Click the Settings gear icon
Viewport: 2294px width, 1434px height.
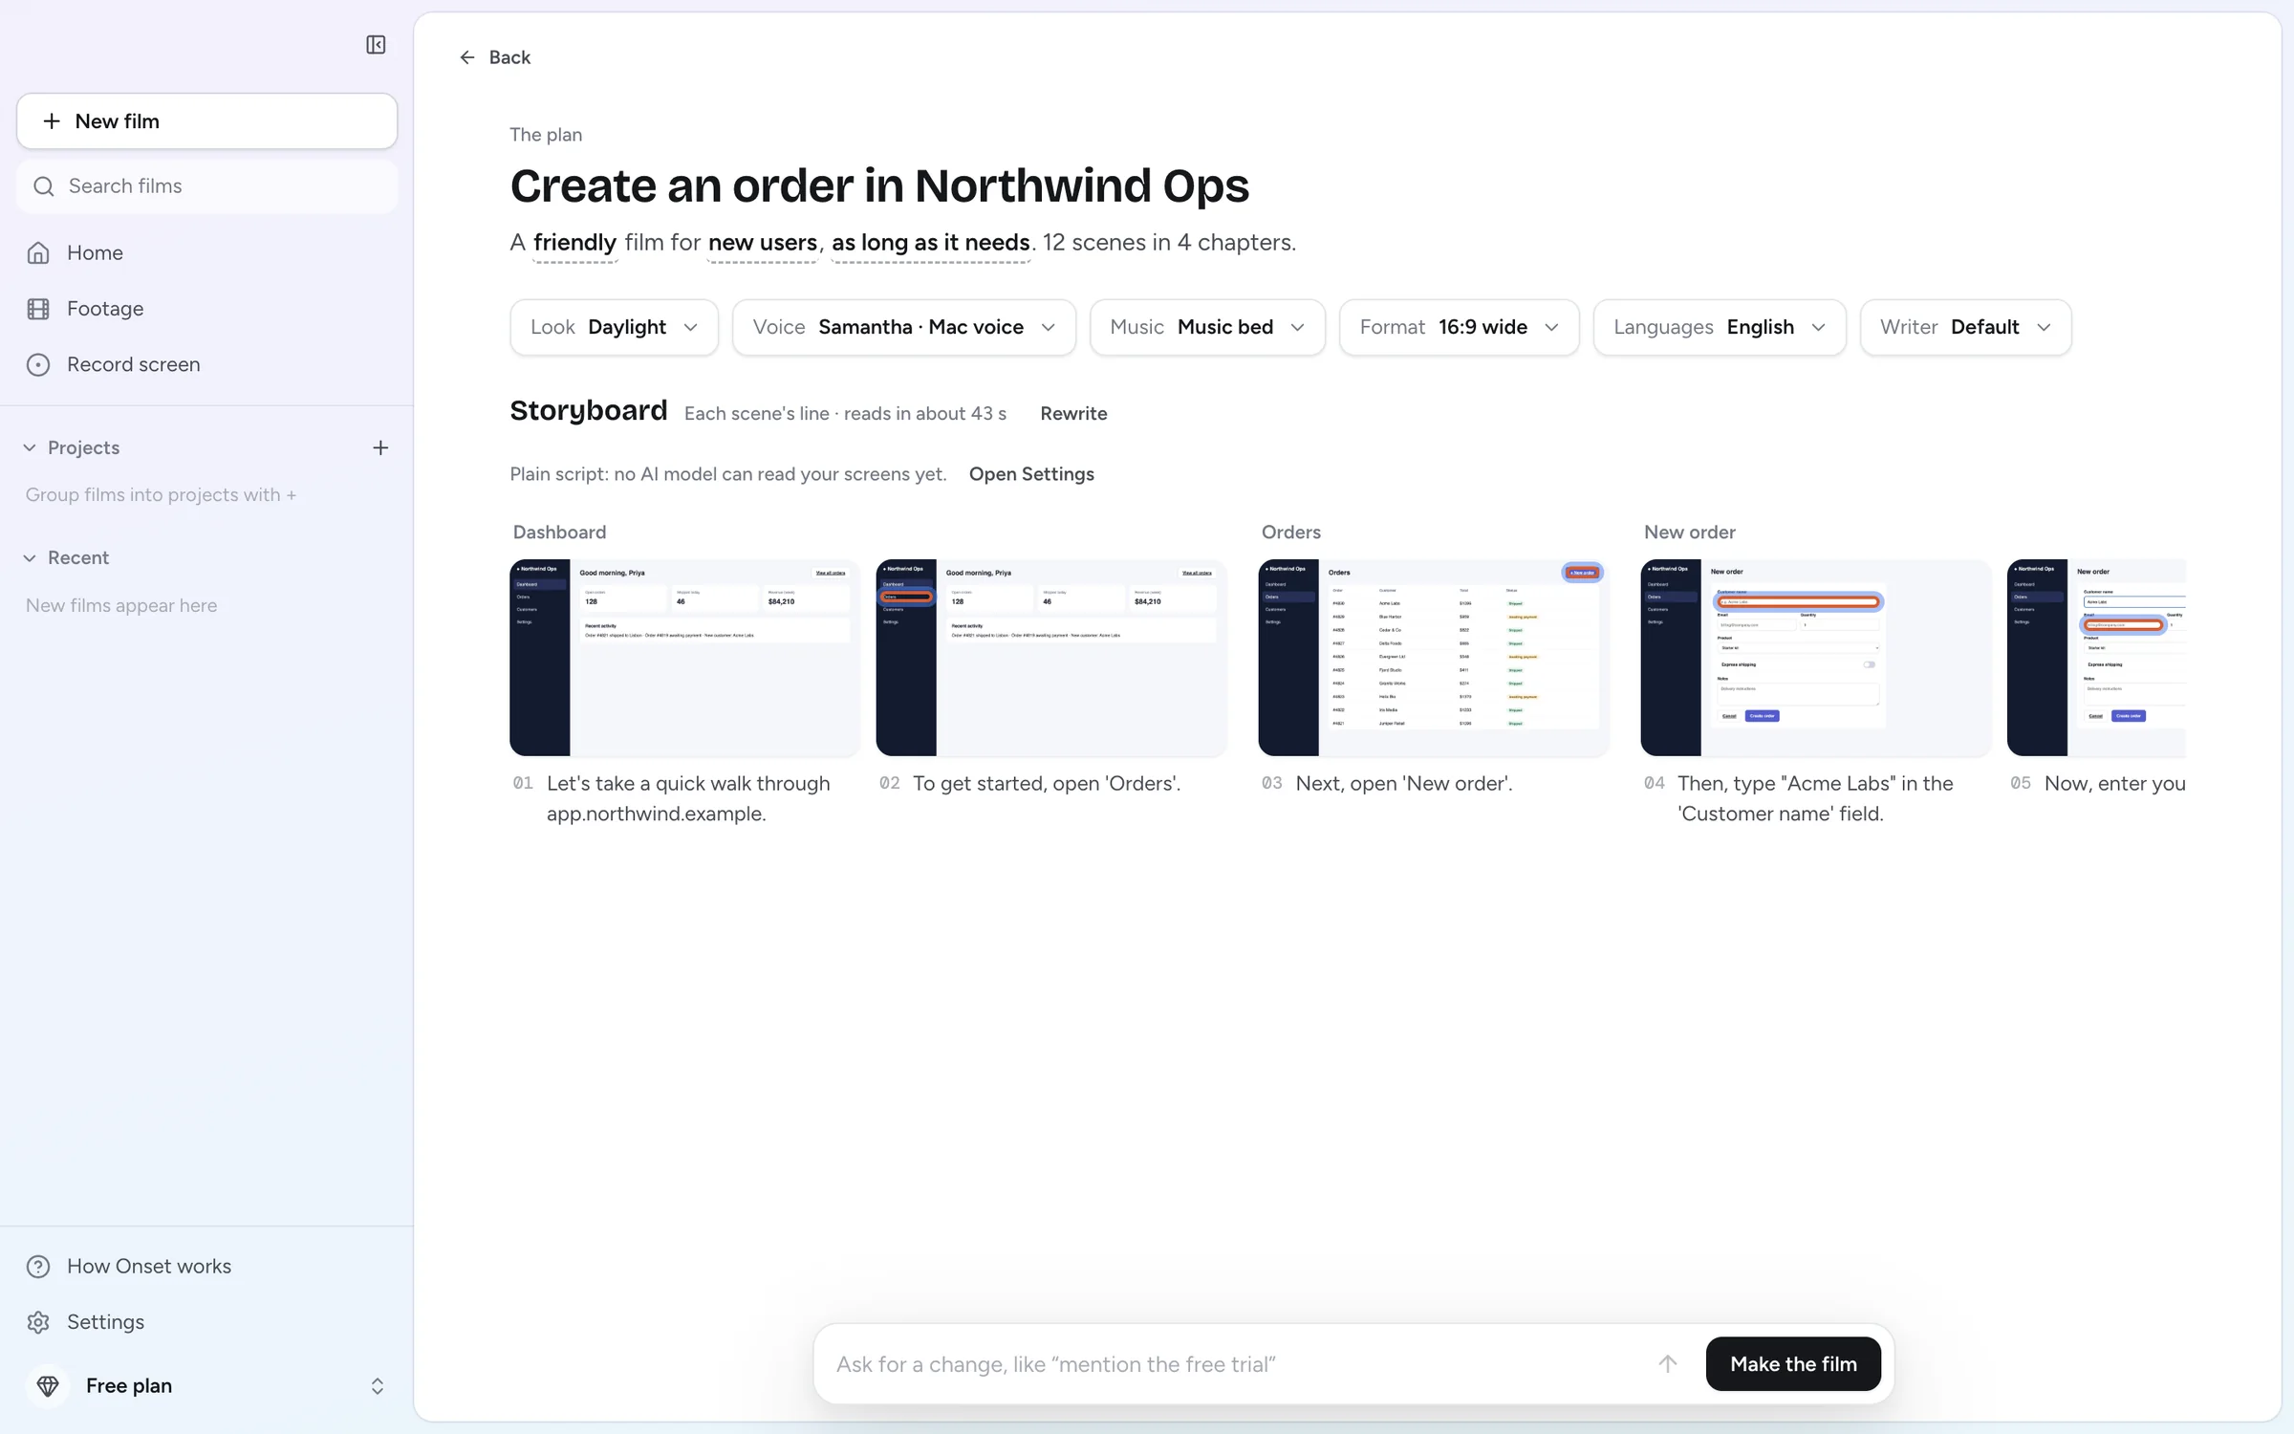click(x=38, y=1321)
